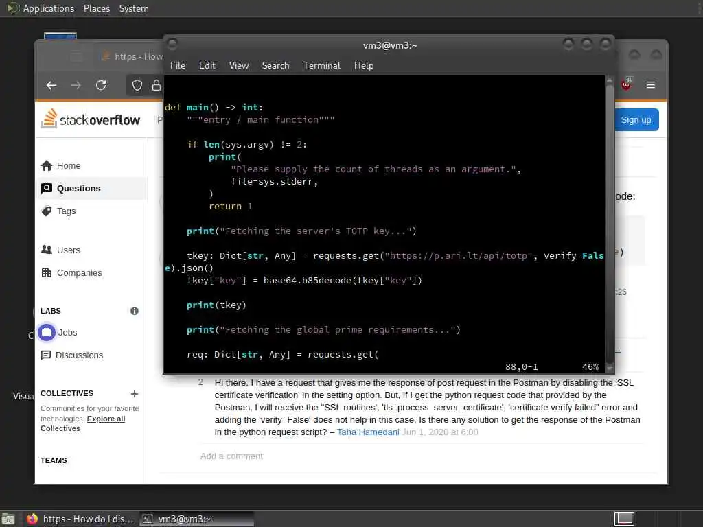Click the terminal scrollbar up arrow

610,80
